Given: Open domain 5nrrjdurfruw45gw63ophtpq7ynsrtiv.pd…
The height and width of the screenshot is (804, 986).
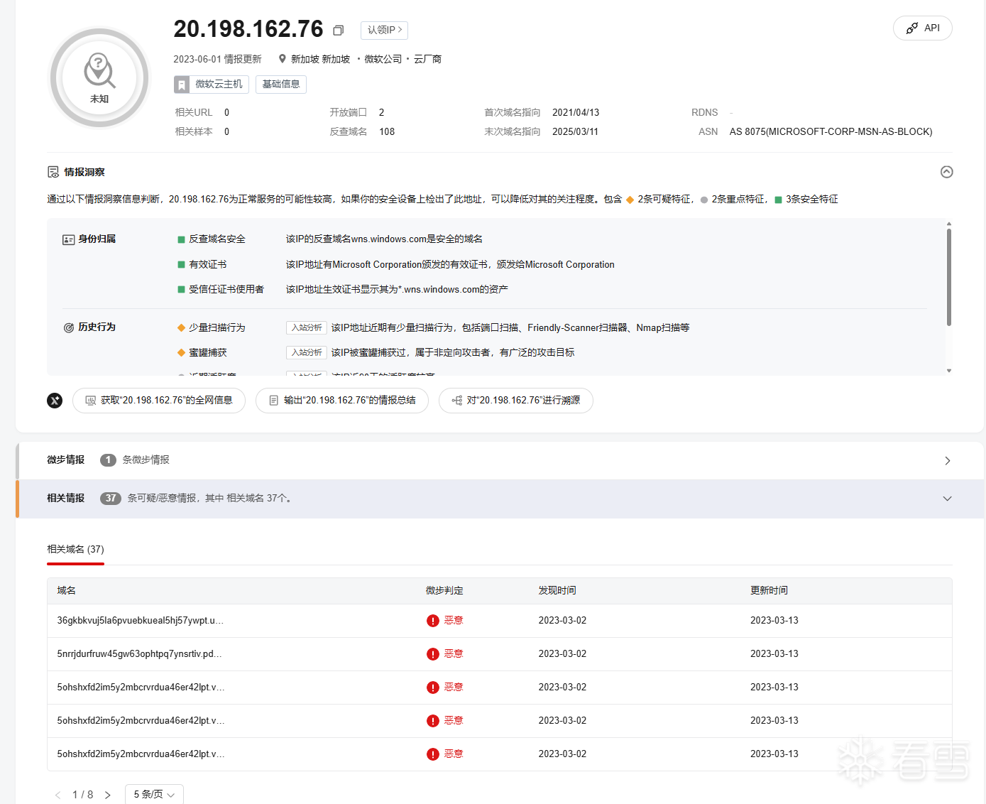Looking at the screenshot, I should [x=140, y=654].
